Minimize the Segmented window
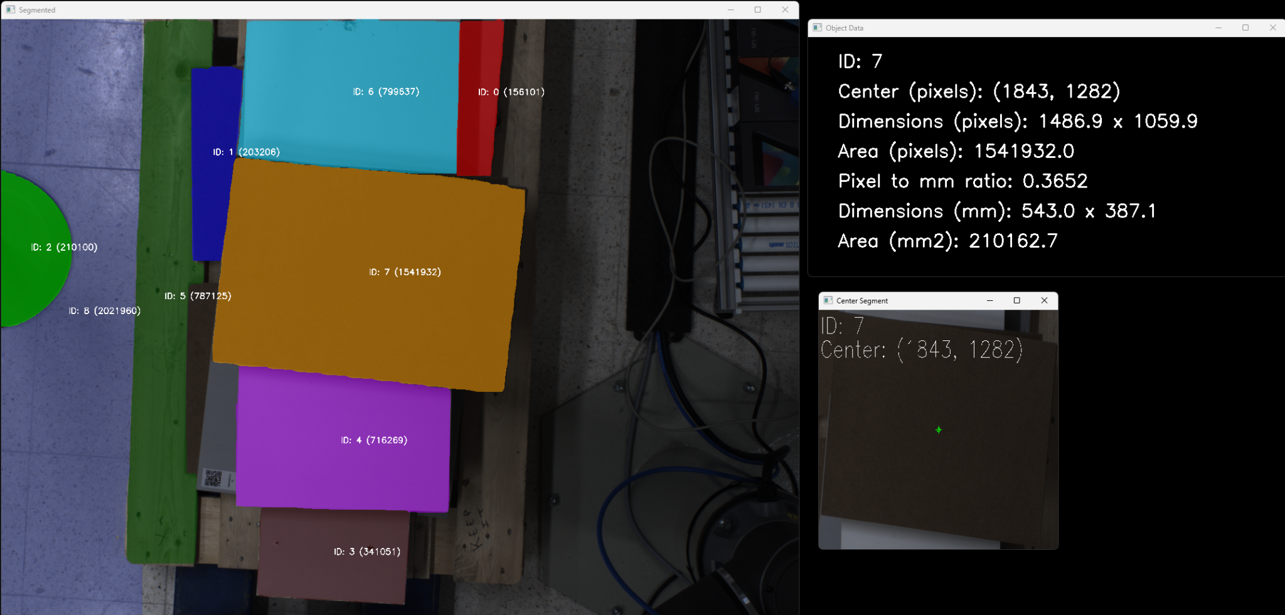Screen dimensions: 1285x615 [x=730, y=9]
